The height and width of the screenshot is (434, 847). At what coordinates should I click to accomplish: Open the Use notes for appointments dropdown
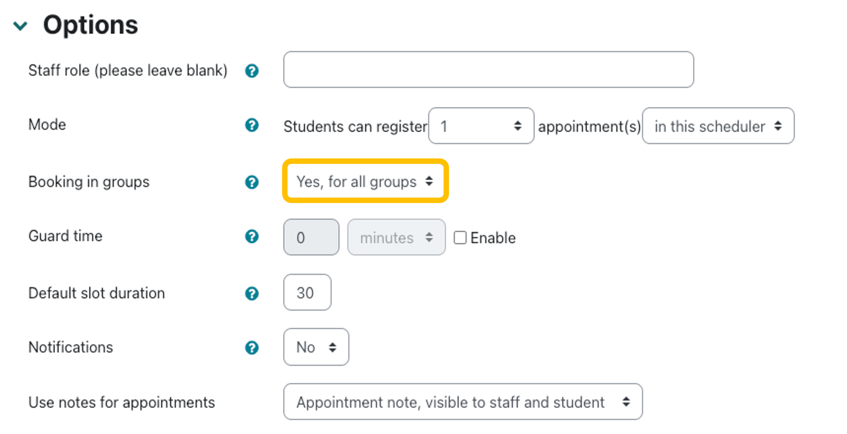462,402
